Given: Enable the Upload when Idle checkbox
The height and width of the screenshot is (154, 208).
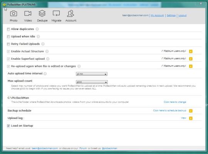Looking at the screenshot, I should [8, 37].
